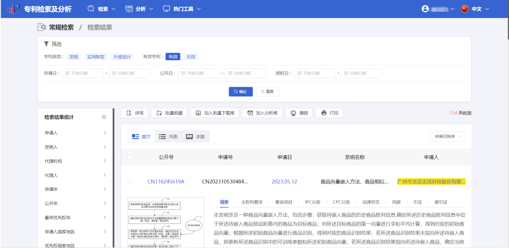Viewport: 509px width, 248px height.
Task: Expand the 申请人国家地区 statistics row
Action: (x=75, y=232)
